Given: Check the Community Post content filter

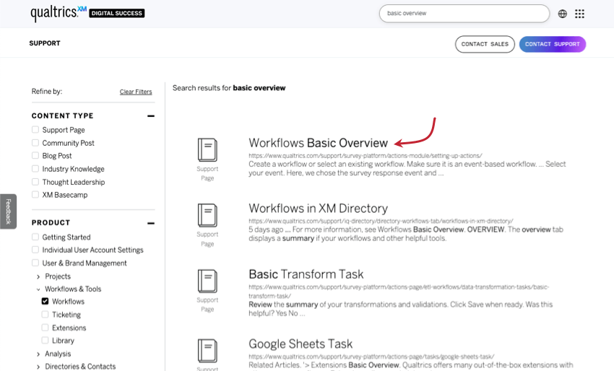Looking at the screenshot, I should click(x=35, y=143).
